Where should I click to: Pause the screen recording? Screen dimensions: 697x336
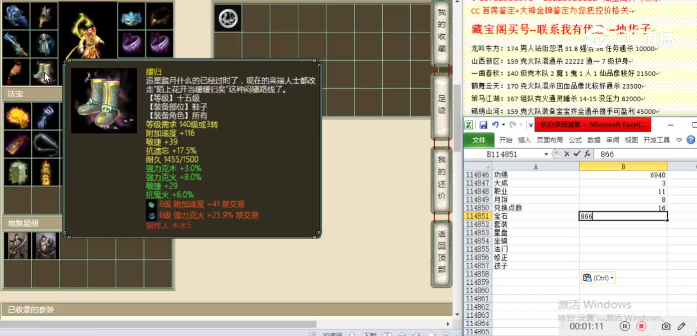[625, 326]
